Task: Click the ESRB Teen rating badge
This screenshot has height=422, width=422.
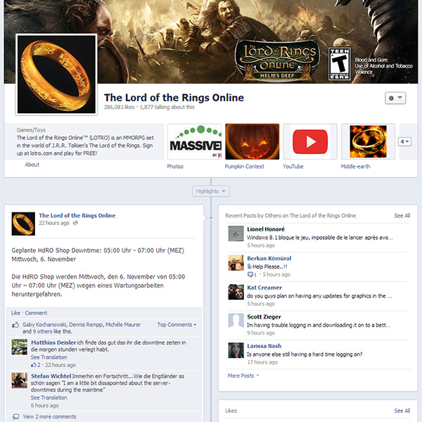Action: point(340,64)
